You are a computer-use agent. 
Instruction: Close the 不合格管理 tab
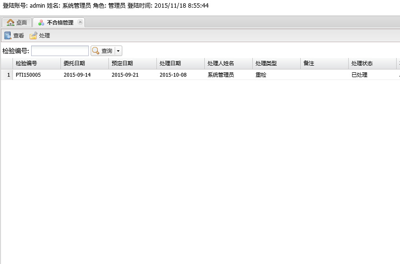[80, 22]
